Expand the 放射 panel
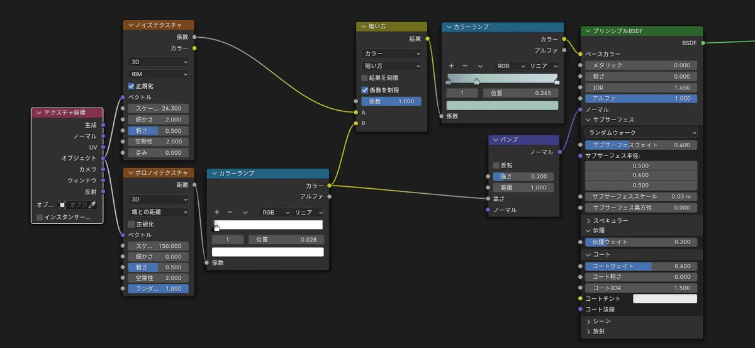 (588, 331)
